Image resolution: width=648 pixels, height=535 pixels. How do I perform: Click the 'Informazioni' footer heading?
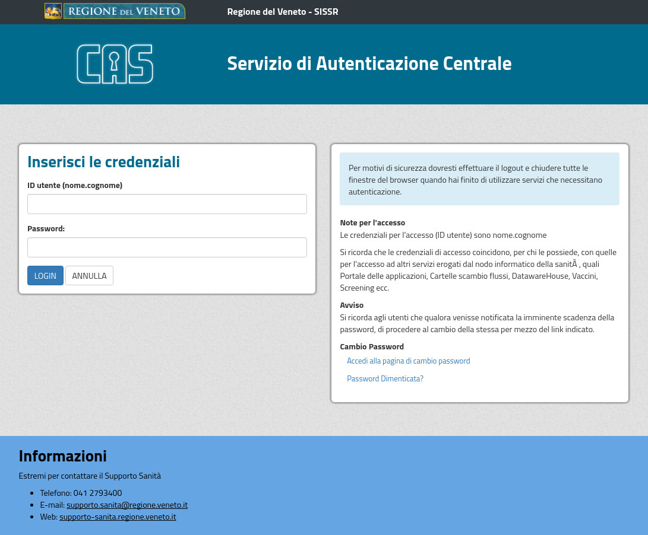[x=62, y=456]
